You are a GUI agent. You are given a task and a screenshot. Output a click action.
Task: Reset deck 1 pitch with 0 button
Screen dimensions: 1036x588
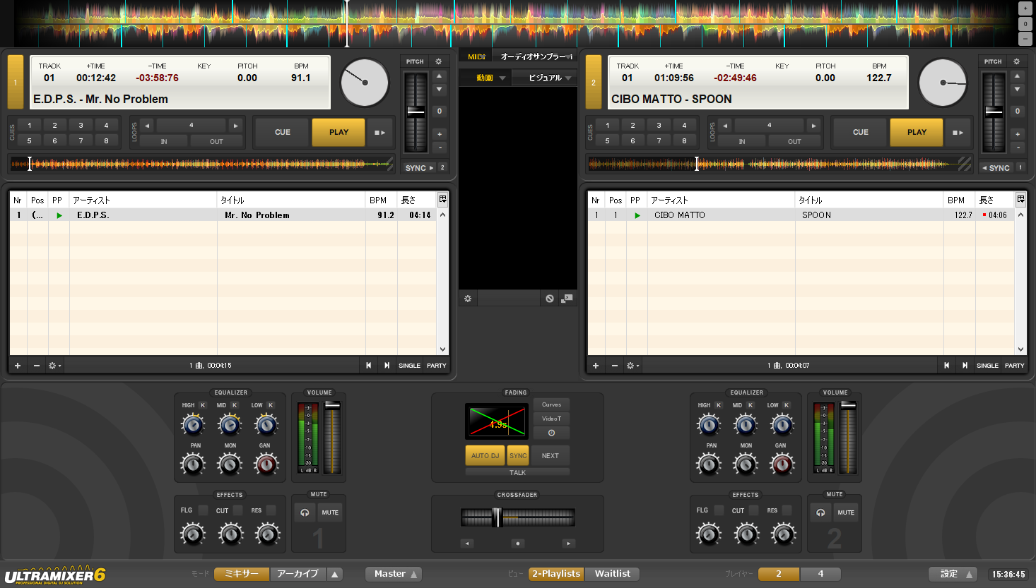[x=439, y=111]
